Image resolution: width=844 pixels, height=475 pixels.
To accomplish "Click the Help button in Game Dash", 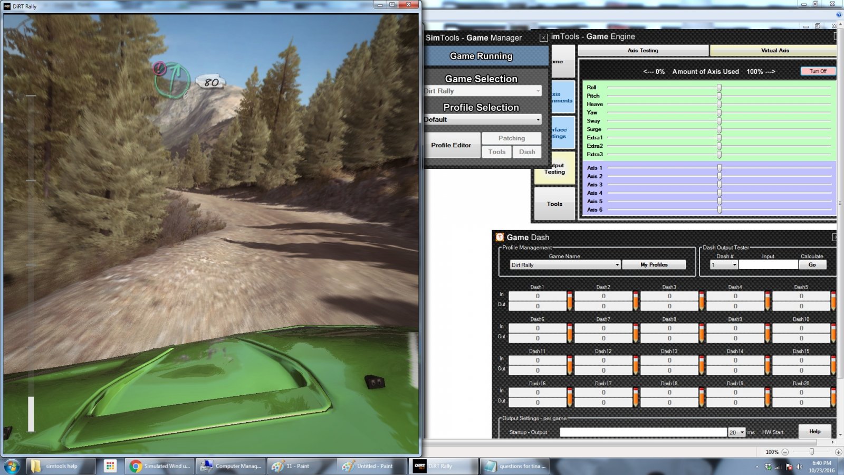I will [x=815, y=431].
